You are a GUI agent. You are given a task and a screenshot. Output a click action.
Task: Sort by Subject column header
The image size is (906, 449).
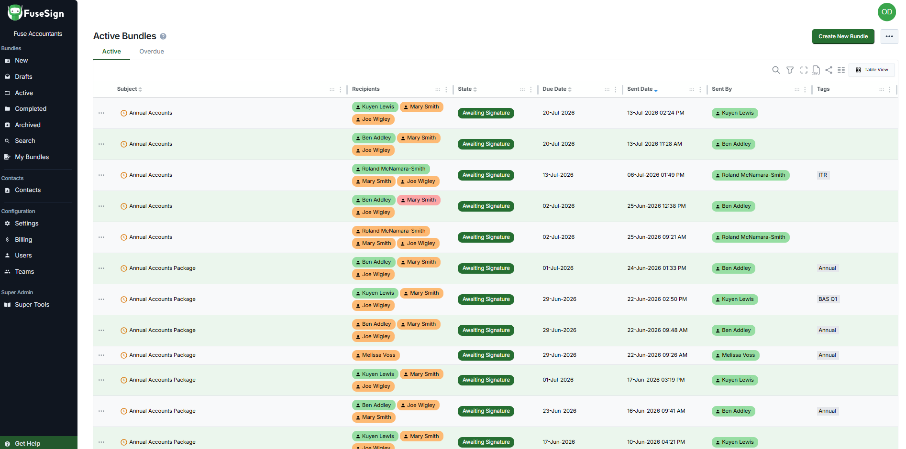point(130,89)
